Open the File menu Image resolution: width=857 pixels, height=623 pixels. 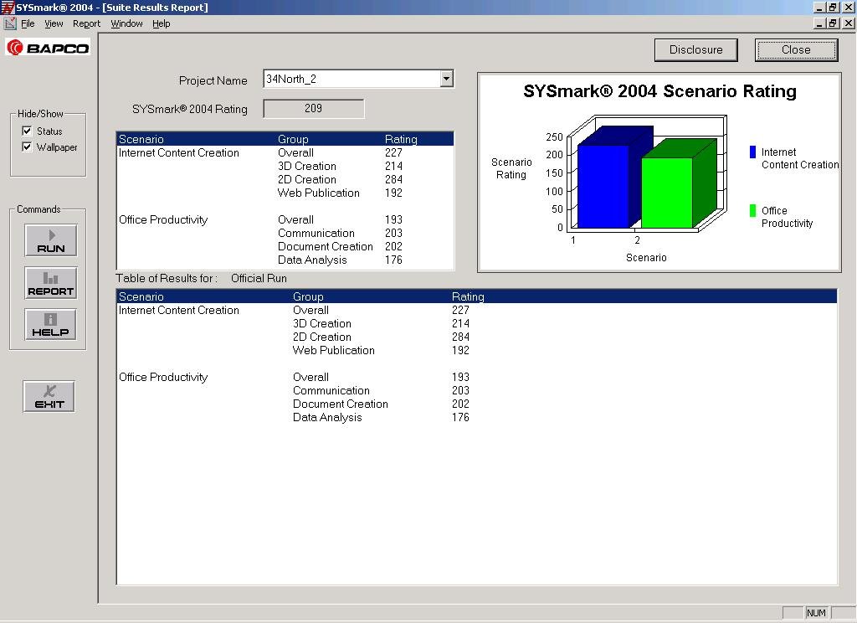[28, 23]
